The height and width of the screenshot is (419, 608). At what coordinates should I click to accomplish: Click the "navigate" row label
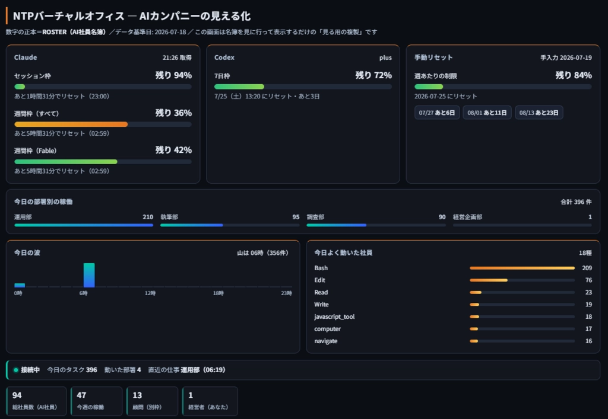pos(326,341)
